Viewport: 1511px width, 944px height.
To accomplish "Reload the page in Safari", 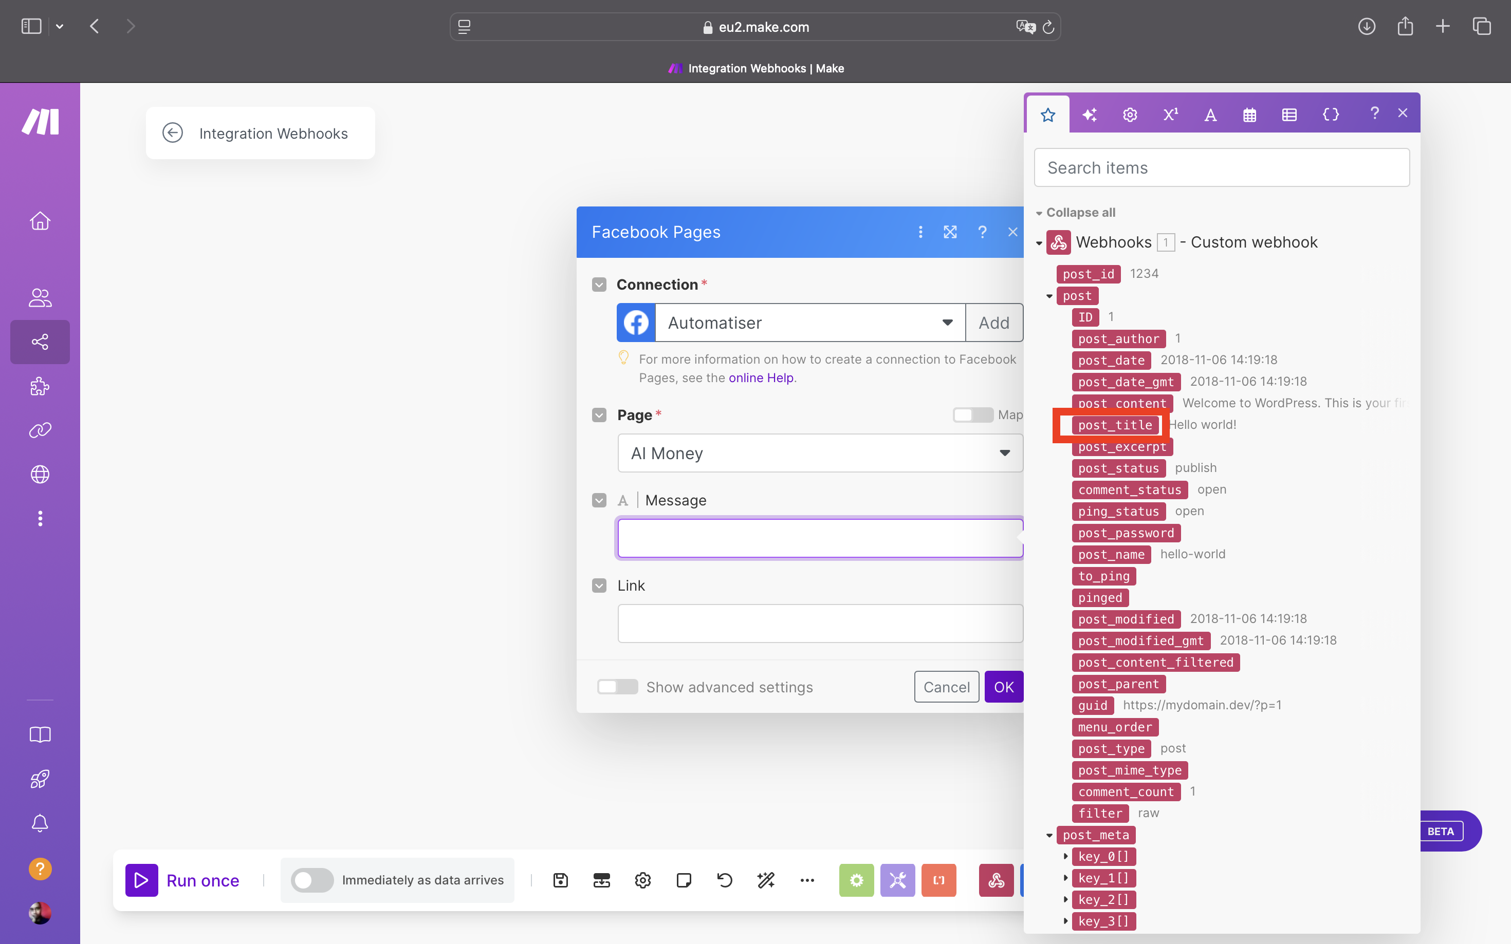I will 1048,27.
